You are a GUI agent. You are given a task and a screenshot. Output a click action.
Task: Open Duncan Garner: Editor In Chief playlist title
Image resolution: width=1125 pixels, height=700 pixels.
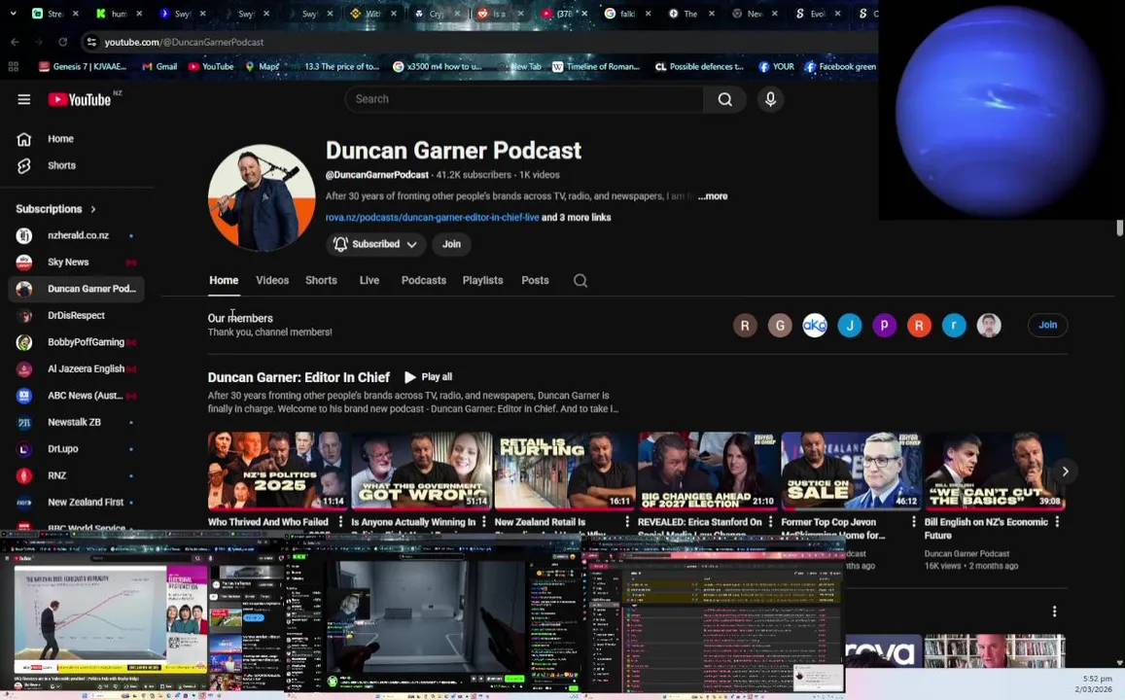(299, 377)
